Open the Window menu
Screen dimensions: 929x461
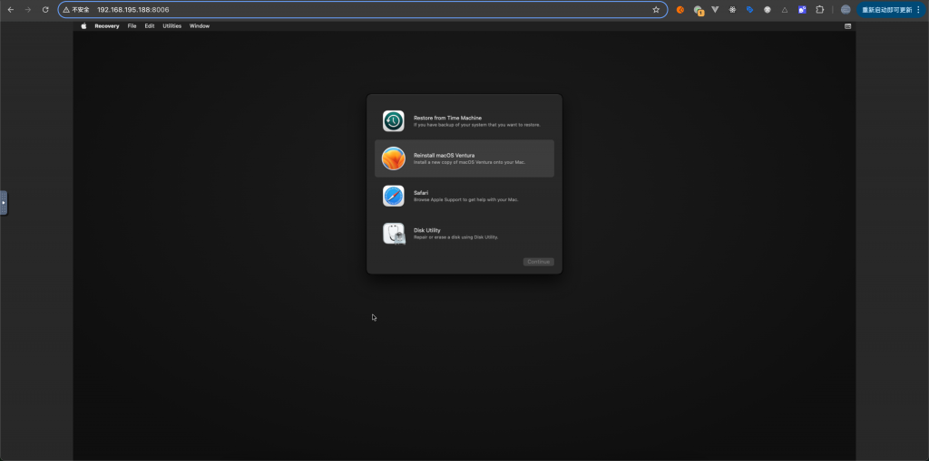200,26
